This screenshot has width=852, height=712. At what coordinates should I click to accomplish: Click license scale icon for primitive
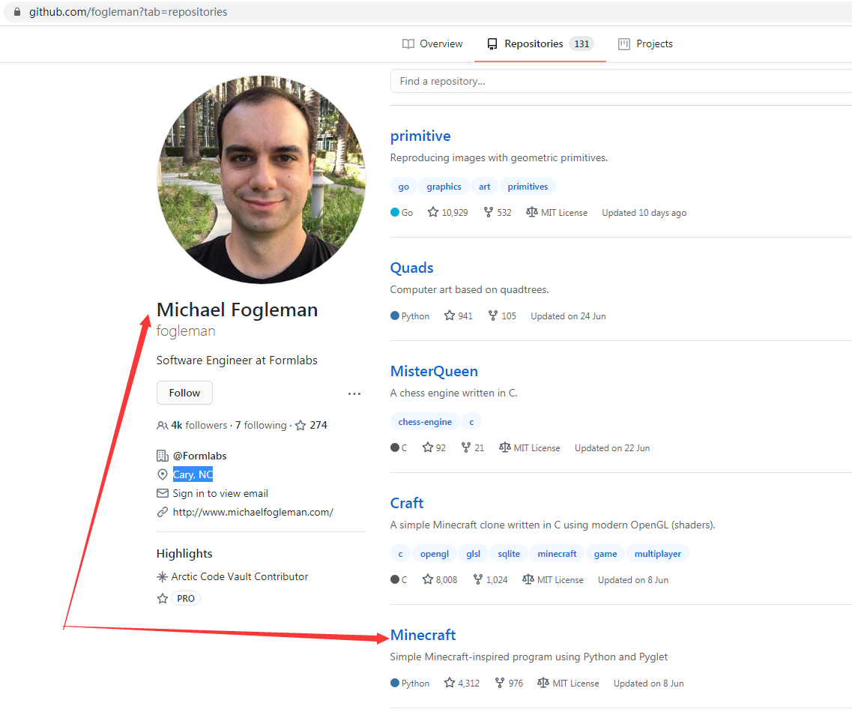(x=532, y=212)
